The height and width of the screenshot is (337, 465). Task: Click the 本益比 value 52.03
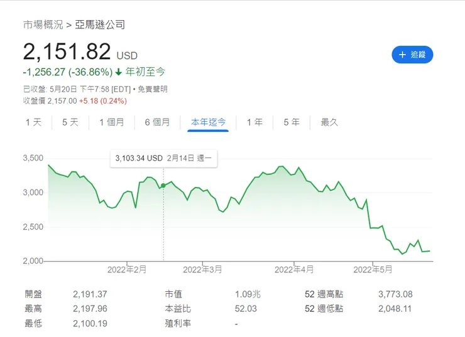coord(246,309)
